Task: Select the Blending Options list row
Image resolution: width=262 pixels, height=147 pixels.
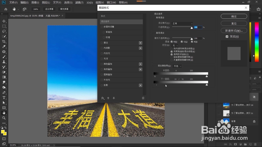Action: click(x=121, y=21)
